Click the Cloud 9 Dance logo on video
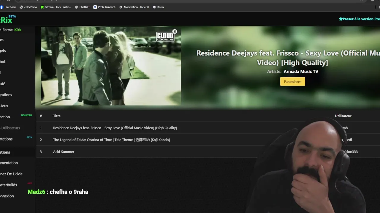This screenshot has width=380, height=213. (167, 35)
